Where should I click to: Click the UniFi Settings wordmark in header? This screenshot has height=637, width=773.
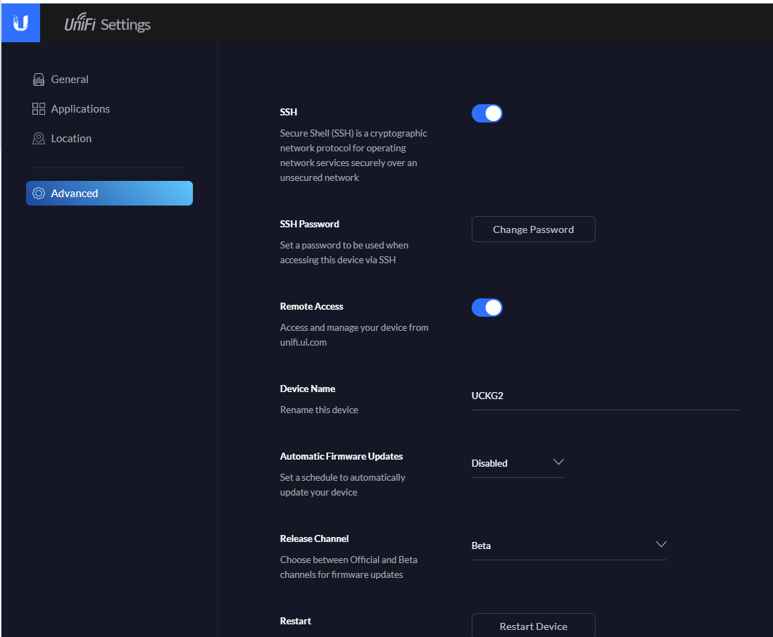(x=108, y=25)
